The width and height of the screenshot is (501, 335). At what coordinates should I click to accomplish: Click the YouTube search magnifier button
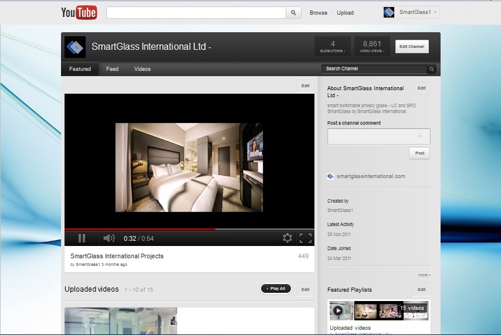[x=293, y=13]
